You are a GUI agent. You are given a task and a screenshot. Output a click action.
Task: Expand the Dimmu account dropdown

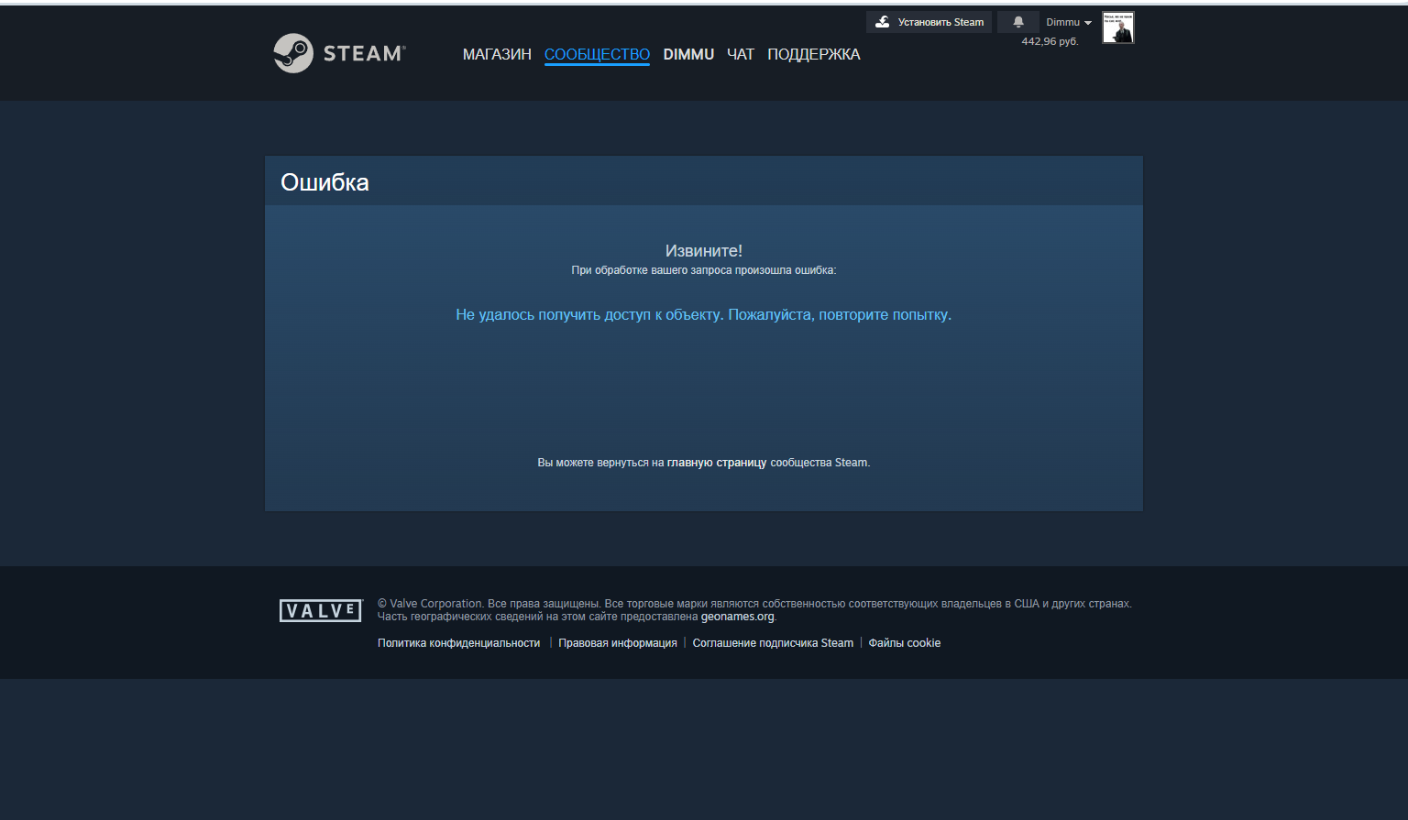coord(1069,22)
